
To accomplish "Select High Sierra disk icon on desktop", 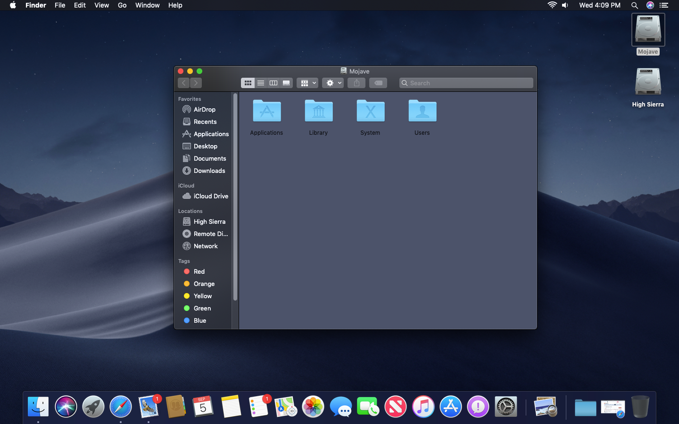I will pyautogui.click(x=648, y=82).
